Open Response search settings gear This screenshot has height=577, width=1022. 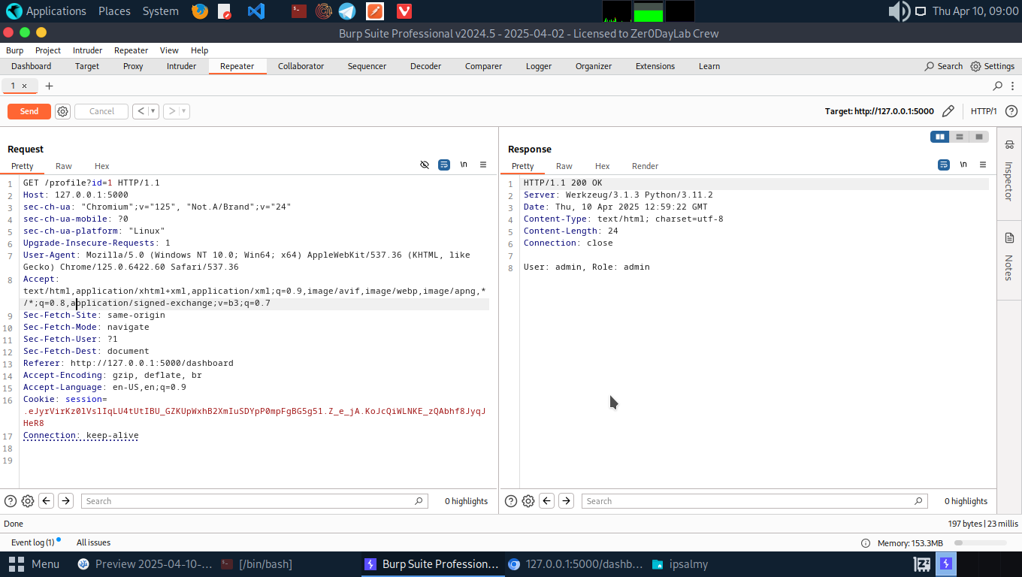528,501
